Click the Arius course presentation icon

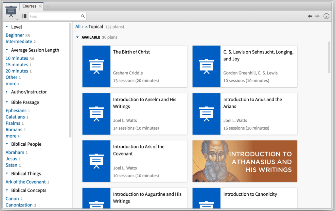[206, 114]
